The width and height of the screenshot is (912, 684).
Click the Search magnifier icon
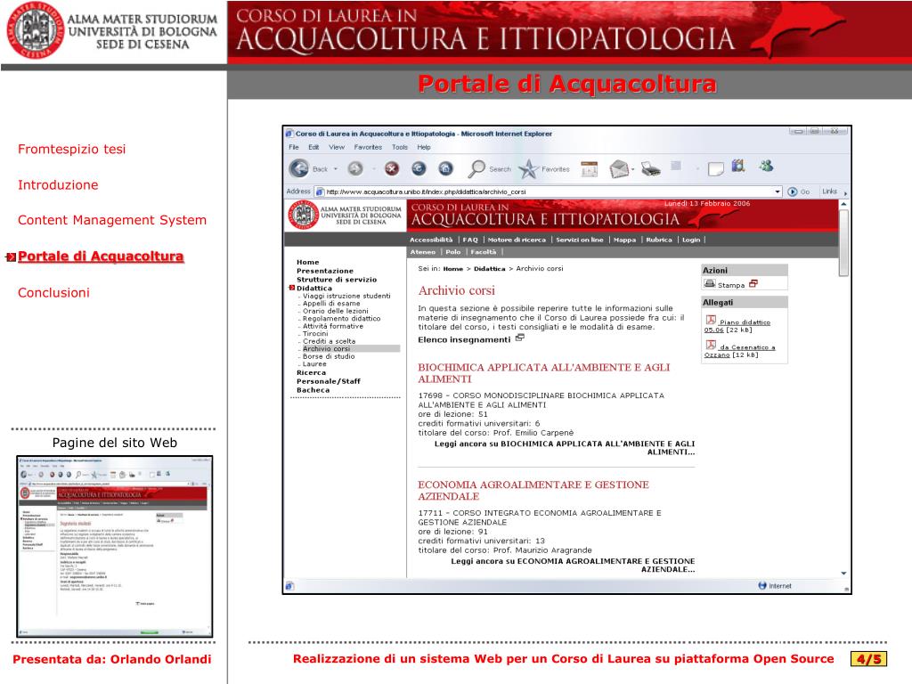point(476,168)
